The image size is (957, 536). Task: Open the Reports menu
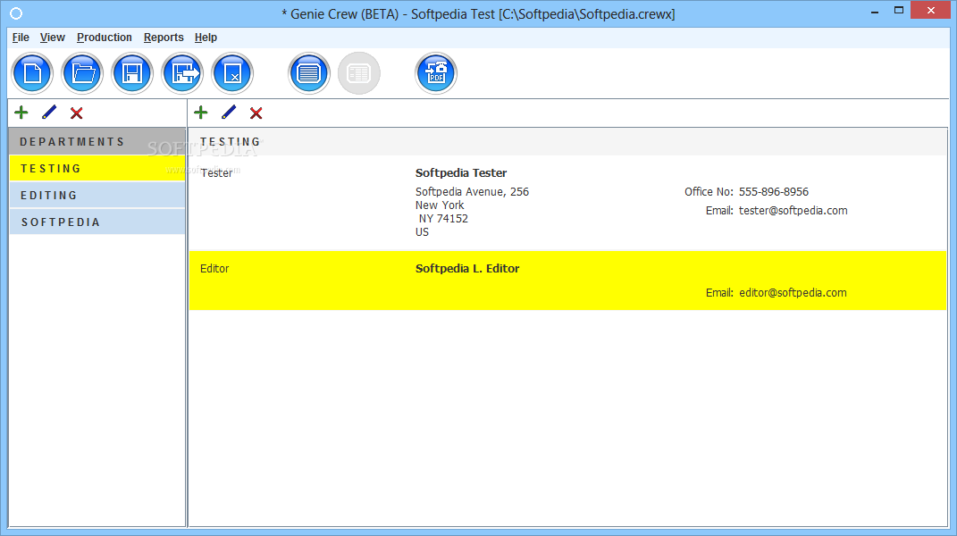[x=164, y=38]
